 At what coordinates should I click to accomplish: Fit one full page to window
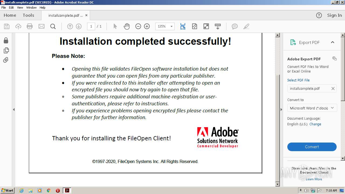pyautogui.click(x=195, y=26)
